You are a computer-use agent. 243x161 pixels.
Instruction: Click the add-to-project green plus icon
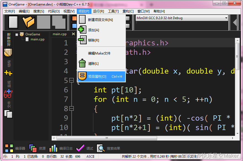pyautogui.click(x=82, y=30)
